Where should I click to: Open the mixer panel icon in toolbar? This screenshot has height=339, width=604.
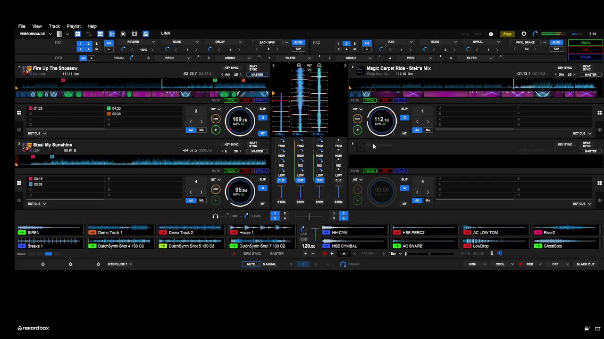[x=112, y=34]
